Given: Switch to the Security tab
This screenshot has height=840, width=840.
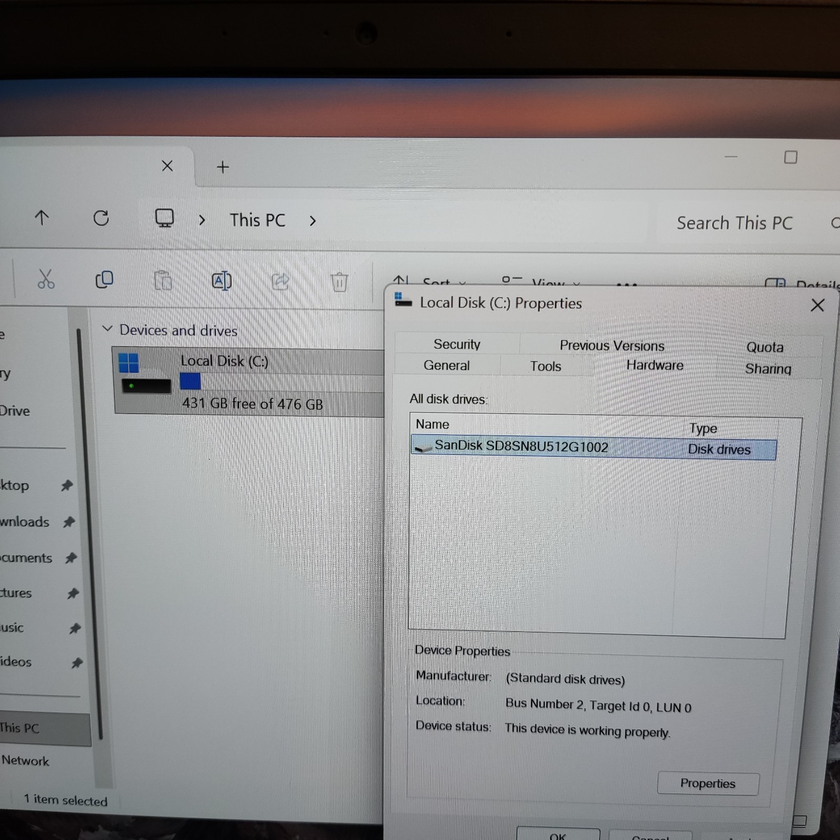Looking at the screenshot, I should [x=457, y=344].
